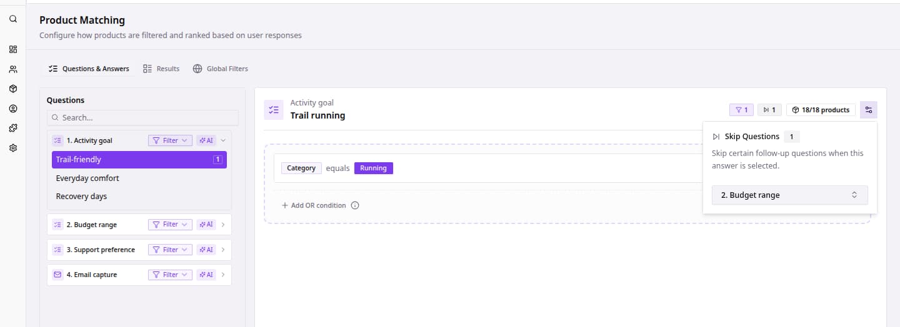Screen dimensions: 900x327
Task: Expand the Budget range question
Action: click(223, 225)
